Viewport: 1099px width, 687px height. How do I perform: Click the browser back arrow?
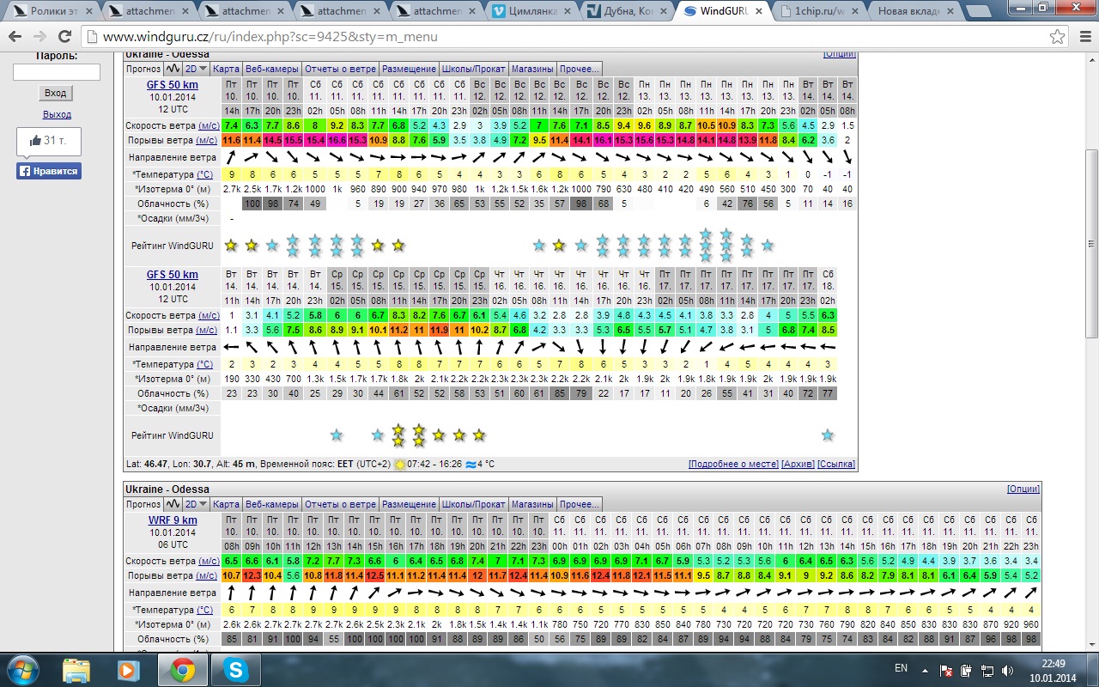[x=16, y=37]
